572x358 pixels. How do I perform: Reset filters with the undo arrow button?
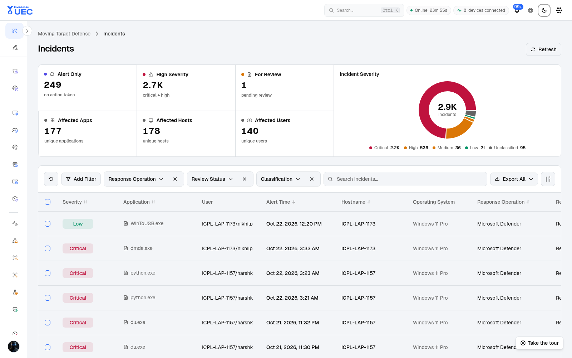click(51, 179)
